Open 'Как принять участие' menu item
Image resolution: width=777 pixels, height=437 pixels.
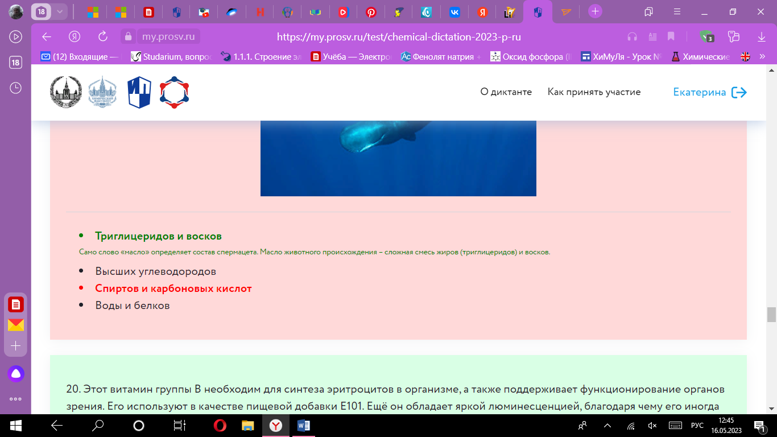pyautogui.click(x=594, y=92)
